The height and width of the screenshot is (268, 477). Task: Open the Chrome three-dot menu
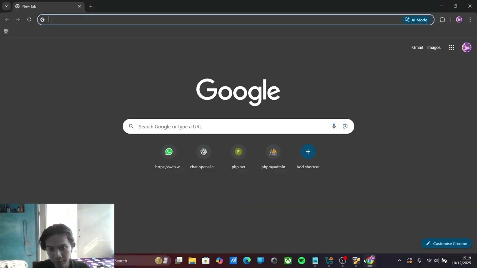pos(470,20)
